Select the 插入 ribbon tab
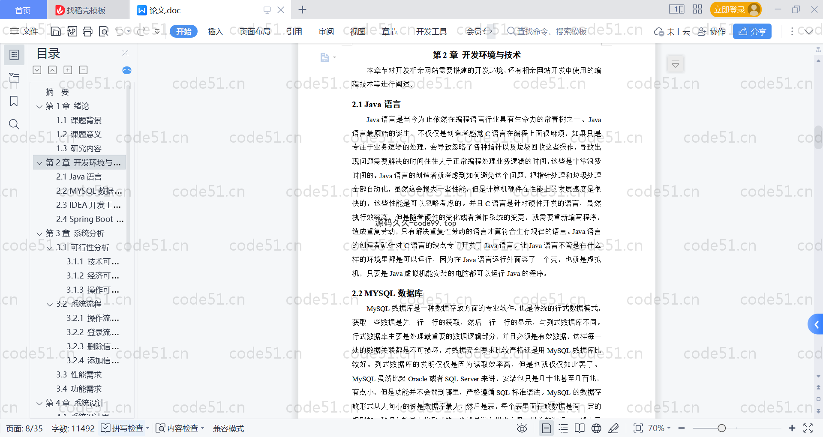The height and width of the screenshot is (437, 823). coord(215,31)
